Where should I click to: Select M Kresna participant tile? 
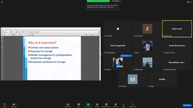[133, 79]
